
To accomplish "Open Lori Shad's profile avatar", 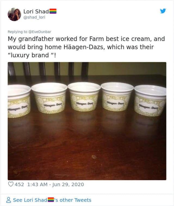I will point(14,14).
